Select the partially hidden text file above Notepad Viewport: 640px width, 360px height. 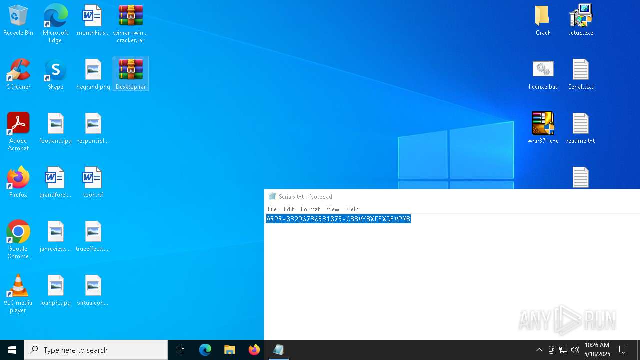[x=581, y=178]
